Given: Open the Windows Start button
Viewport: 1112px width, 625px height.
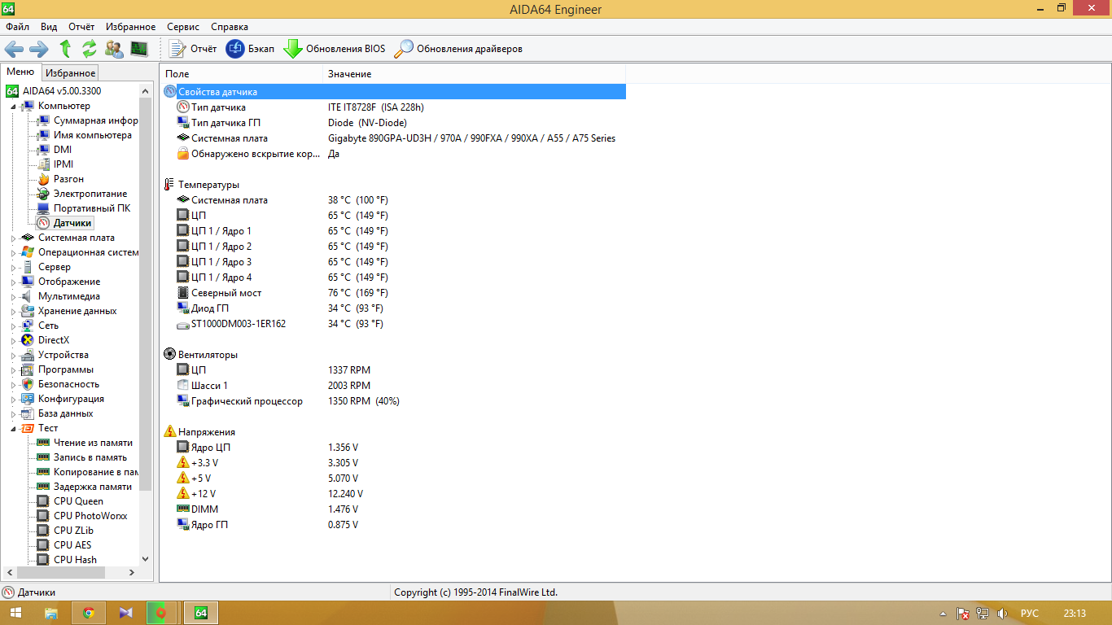Looking at the screenshot, I should tap(15, 613).
